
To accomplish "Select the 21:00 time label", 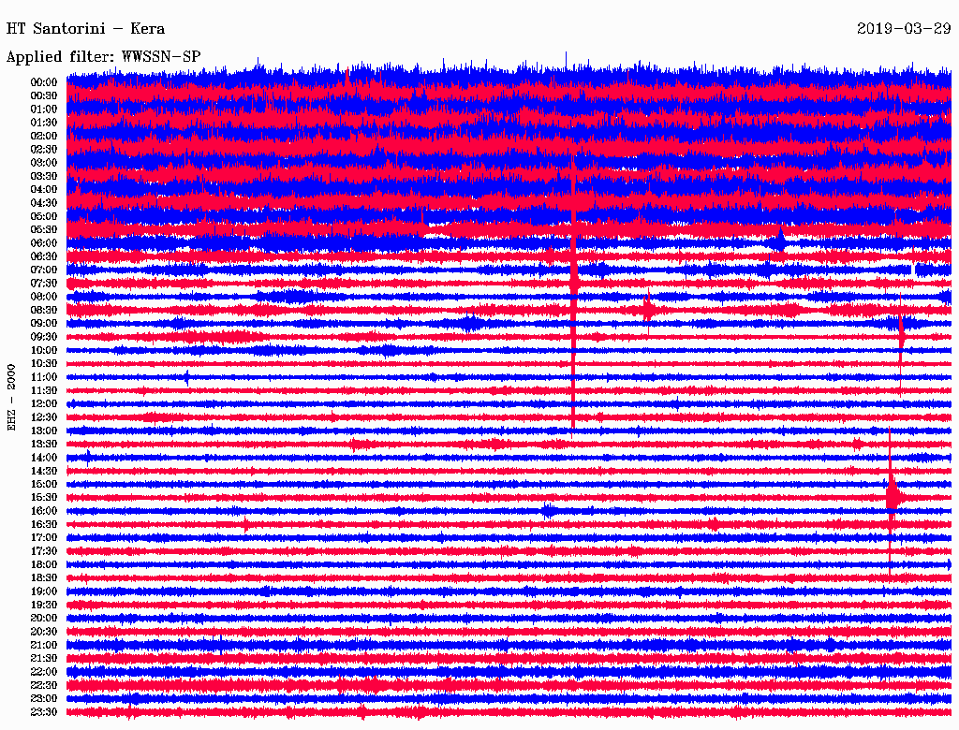I will pos(44,645).
